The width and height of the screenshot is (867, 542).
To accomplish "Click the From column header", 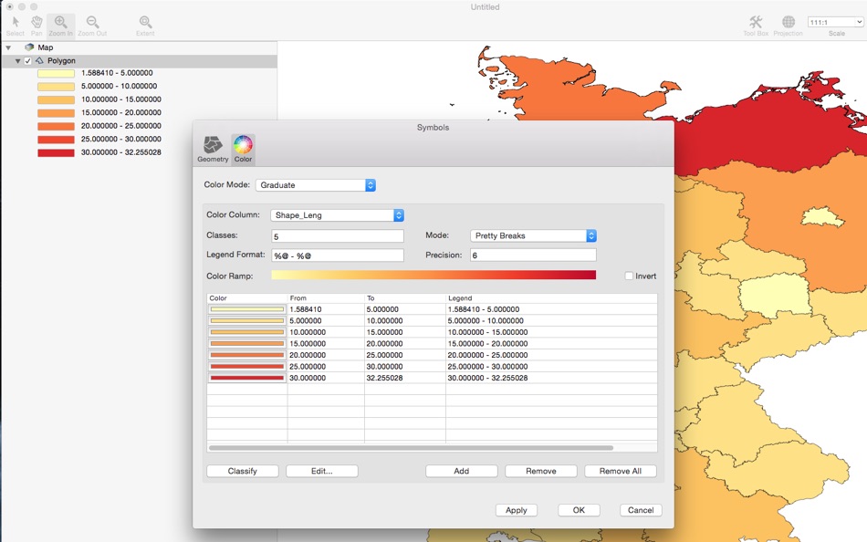I will pyautogui.click(x=326, y=298).
